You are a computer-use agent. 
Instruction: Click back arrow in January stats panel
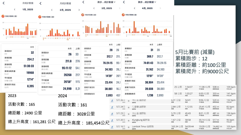3,3
